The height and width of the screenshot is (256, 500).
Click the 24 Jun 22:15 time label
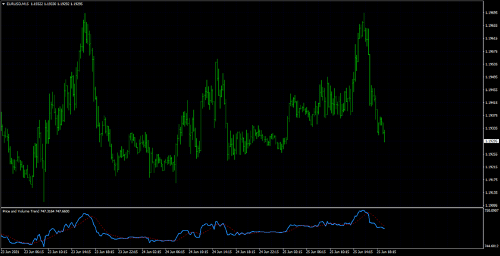click(269, 251)
